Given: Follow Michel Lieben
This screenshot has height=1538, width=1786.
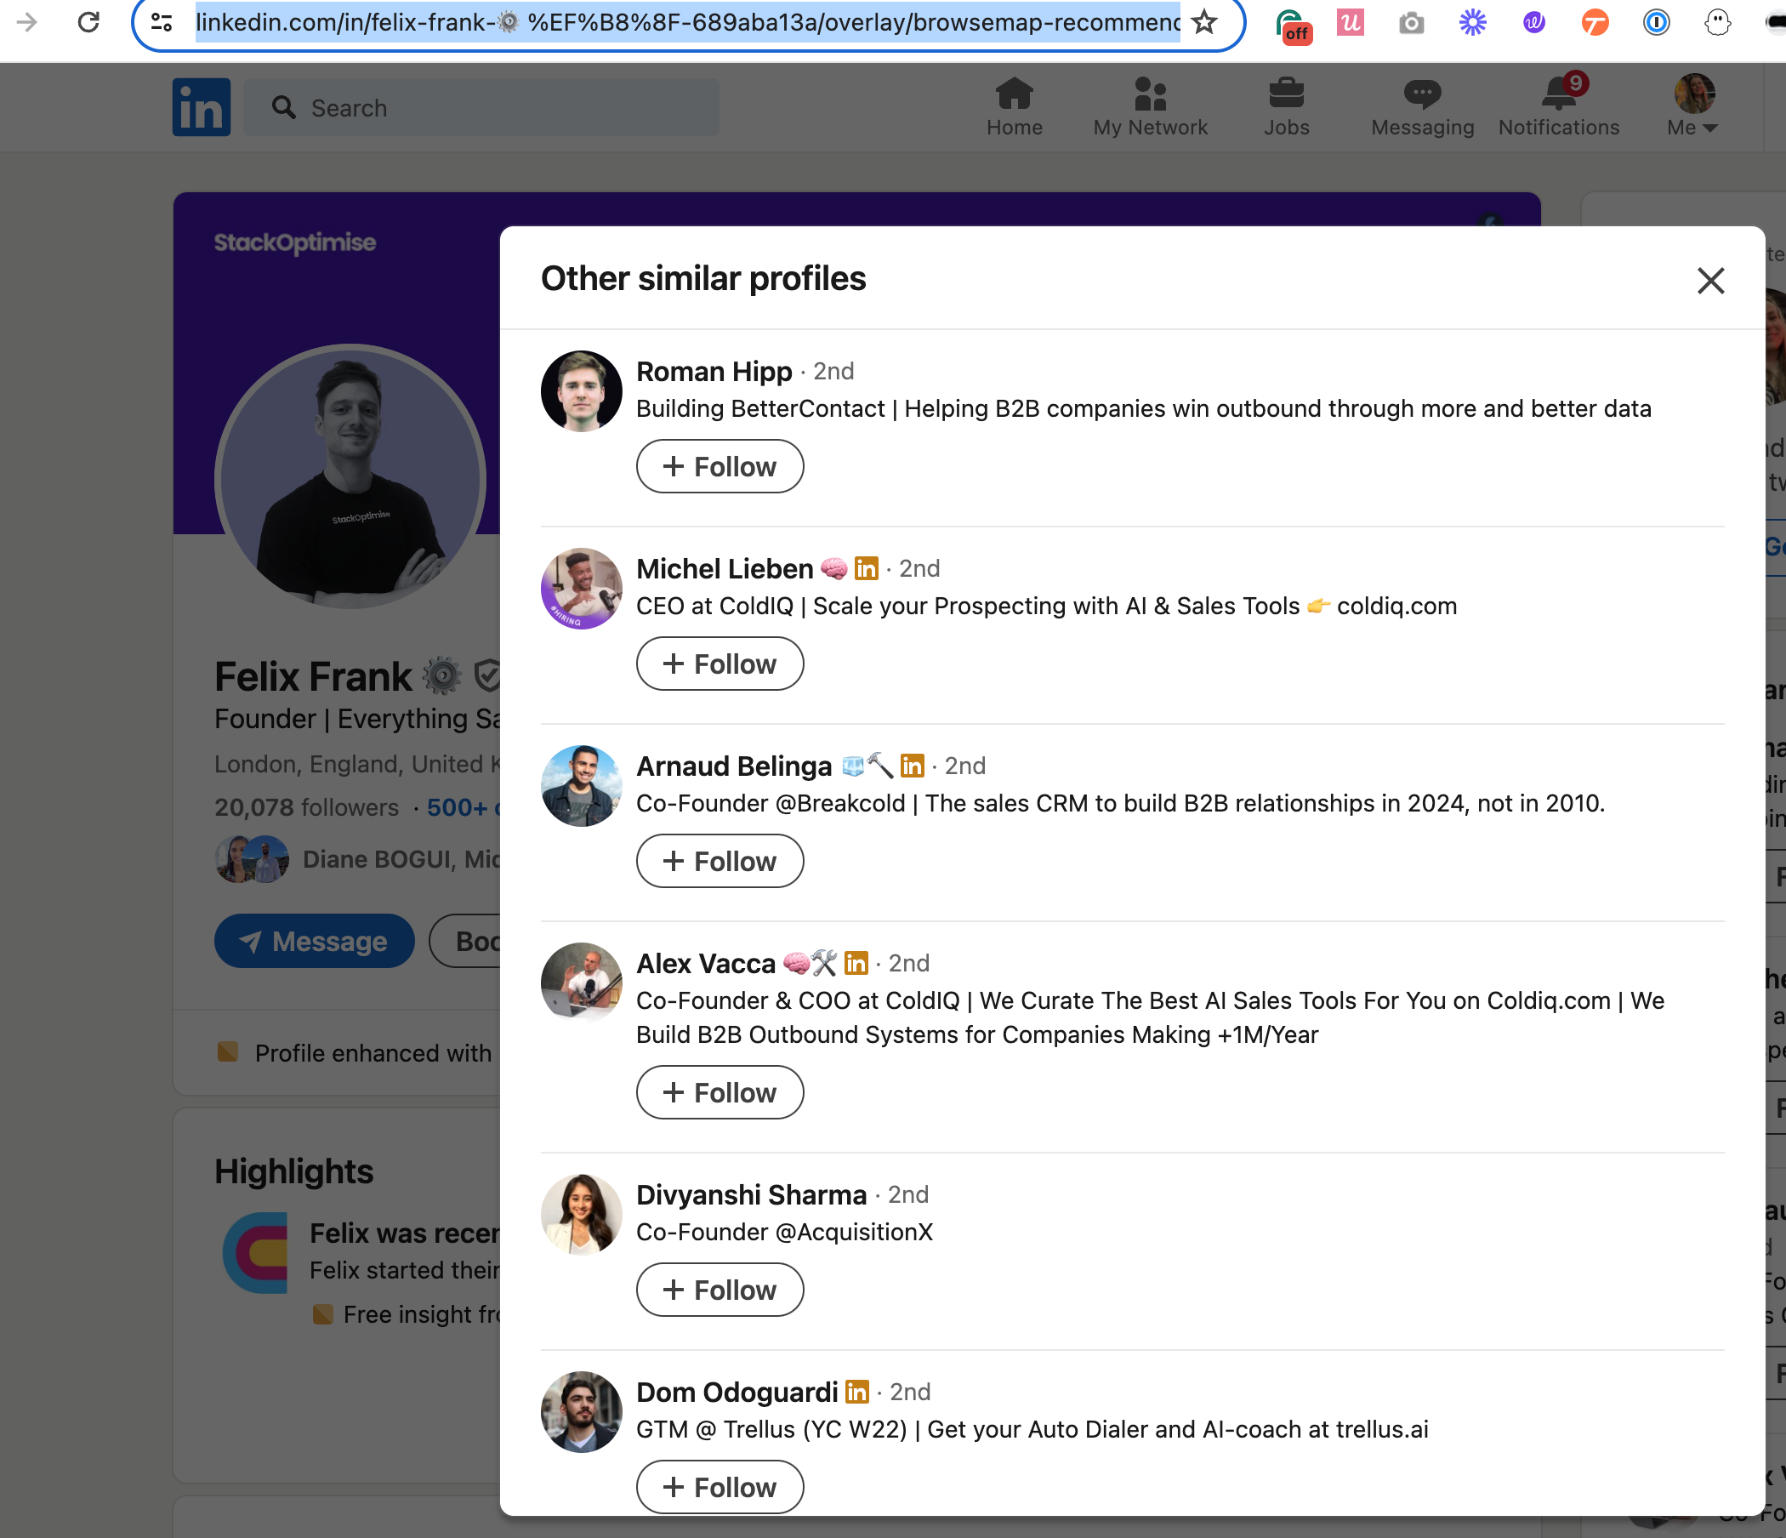Looking at the screenshot, I should [x=720, y=664].
